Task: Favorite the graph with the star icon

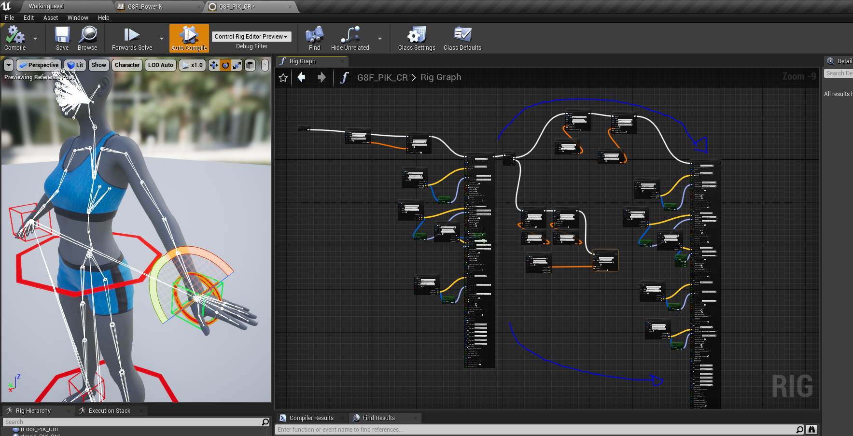Action: 283,78
